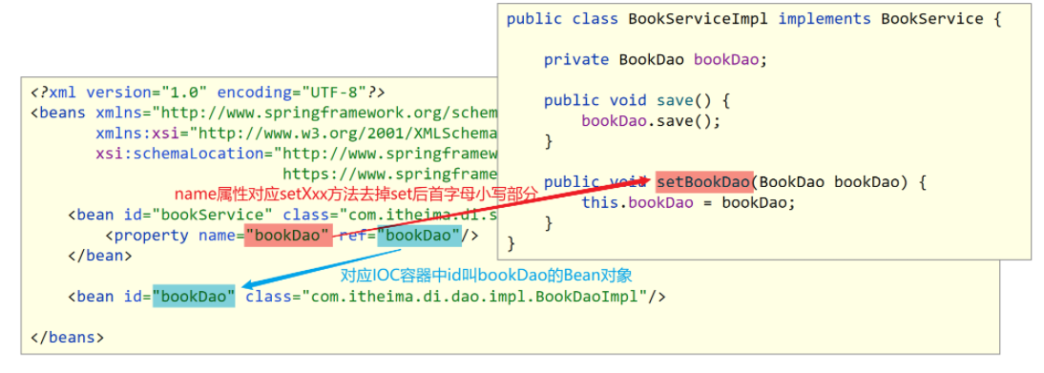The width and height of the screenshot is (1044, 373).
Task: Click the '</beans>' closing tag
Action: click(x=67, y=337)
